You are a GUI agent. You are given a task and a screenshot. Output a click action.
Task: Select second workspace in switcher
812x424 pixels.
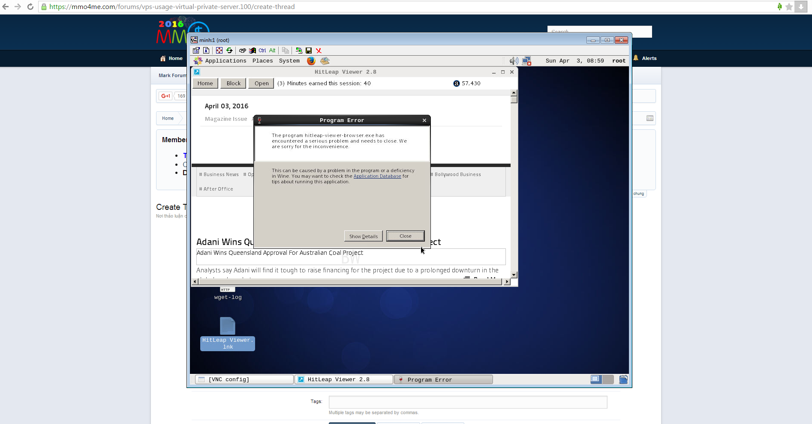(608, 379)
